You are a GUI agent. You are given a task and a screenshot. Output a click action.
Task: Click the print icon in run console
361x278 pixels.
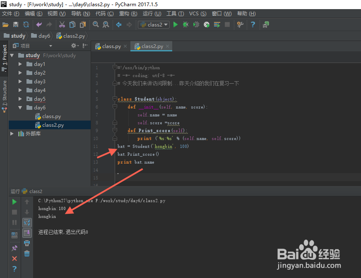(27, 243)
